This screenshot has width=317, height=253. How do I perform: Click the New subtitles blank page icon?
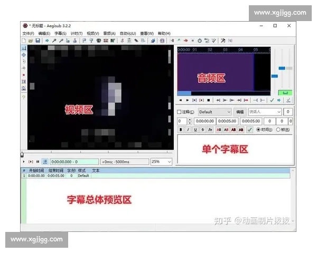[x=24, y=41]
